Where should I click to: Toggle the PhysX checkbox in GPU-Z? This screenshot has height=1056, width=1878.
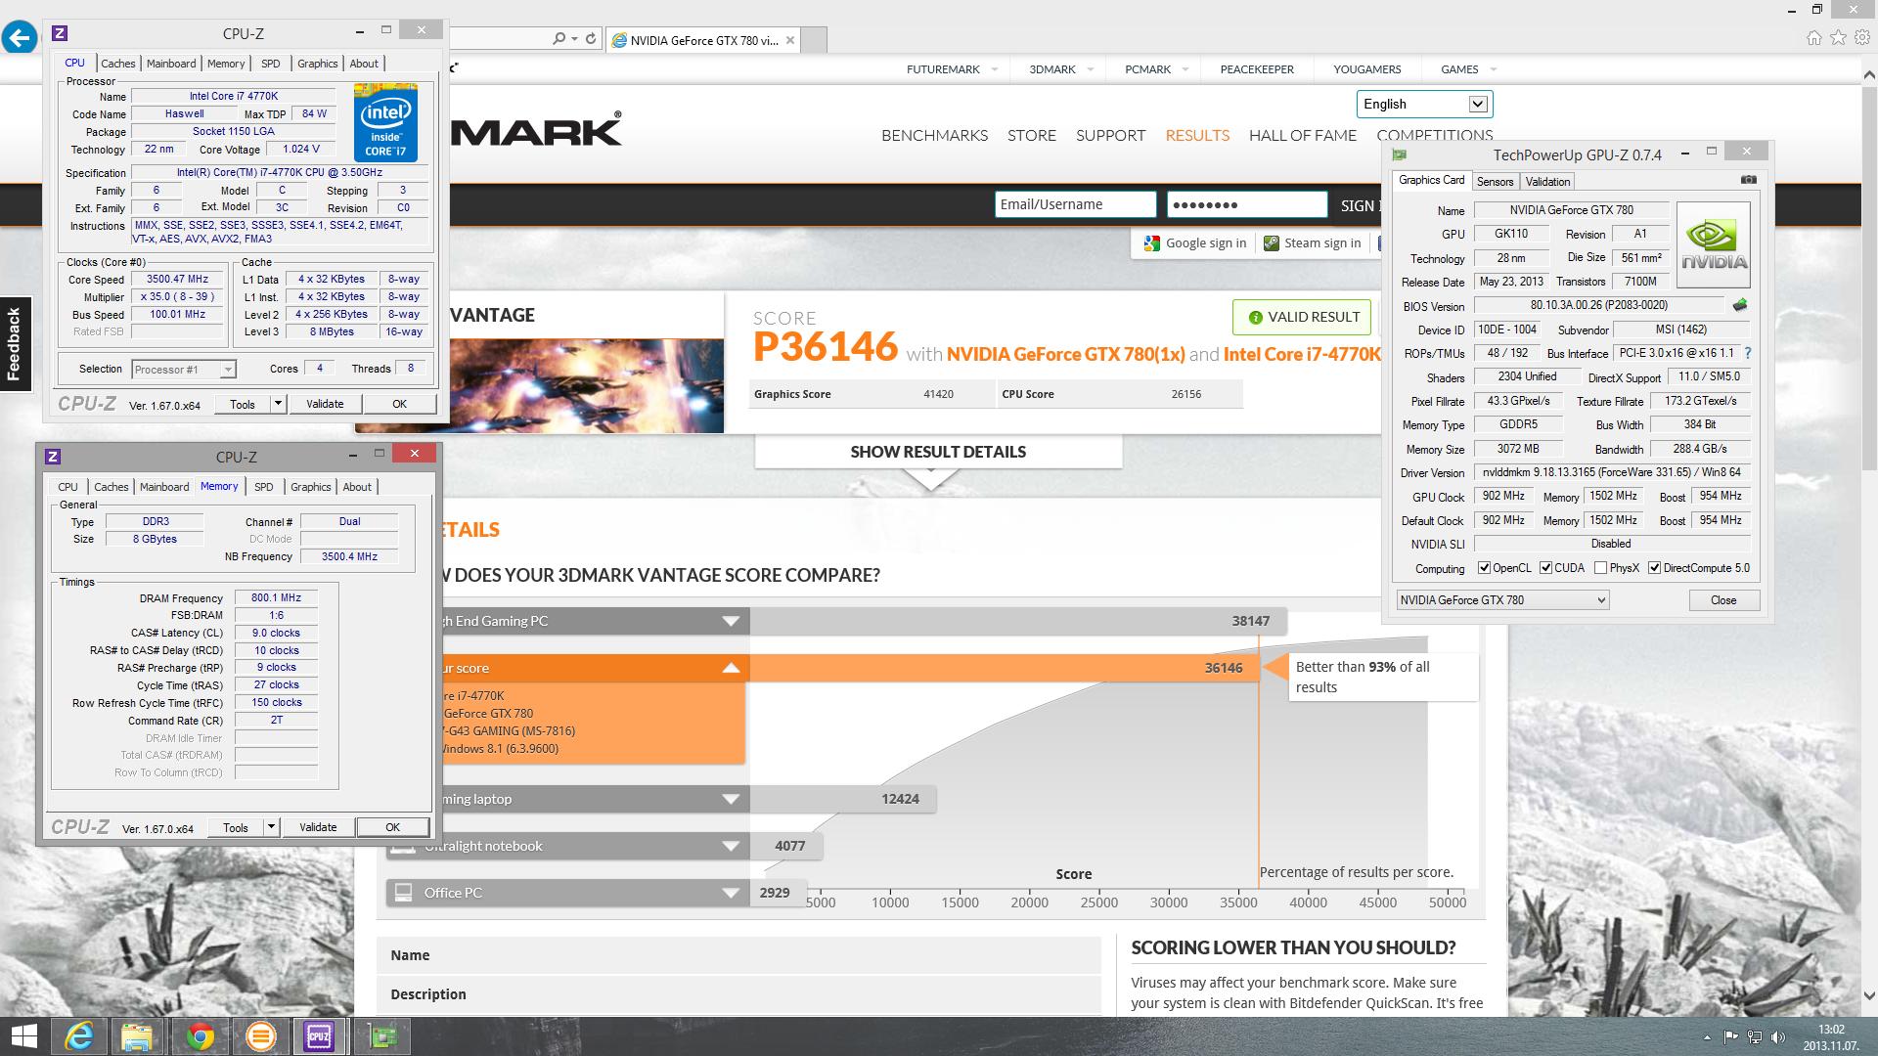pyautogui.click(x=1600, y=568)
